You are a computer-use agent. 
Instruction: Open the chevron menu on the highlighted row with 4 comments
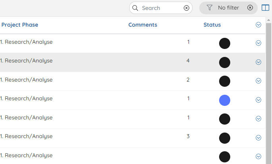(258, 62)
